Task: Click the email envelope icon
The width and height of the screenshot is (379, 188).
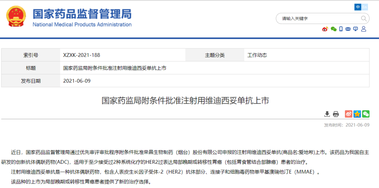Action: coord(348,29)
